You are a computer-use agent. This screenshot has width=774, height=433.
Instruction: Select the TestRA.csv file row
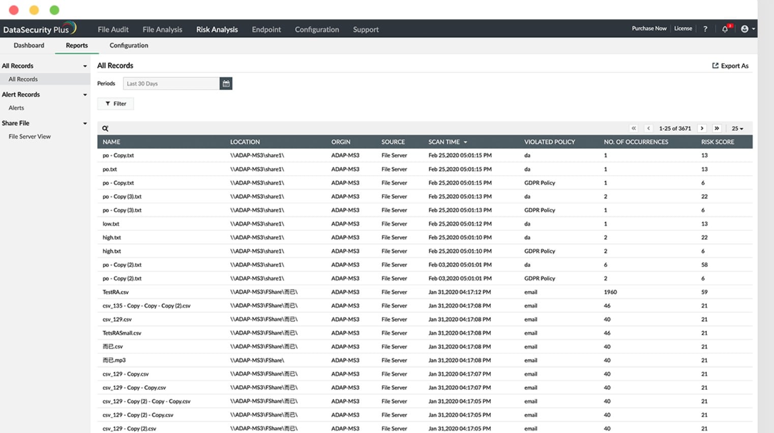425,292
